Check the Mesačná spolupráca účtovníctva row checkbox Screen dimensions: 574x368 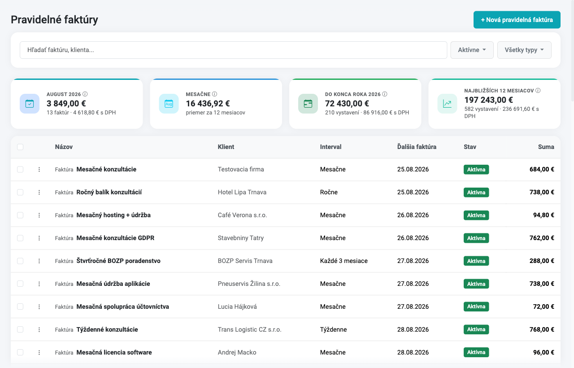[x=20, y=307]
